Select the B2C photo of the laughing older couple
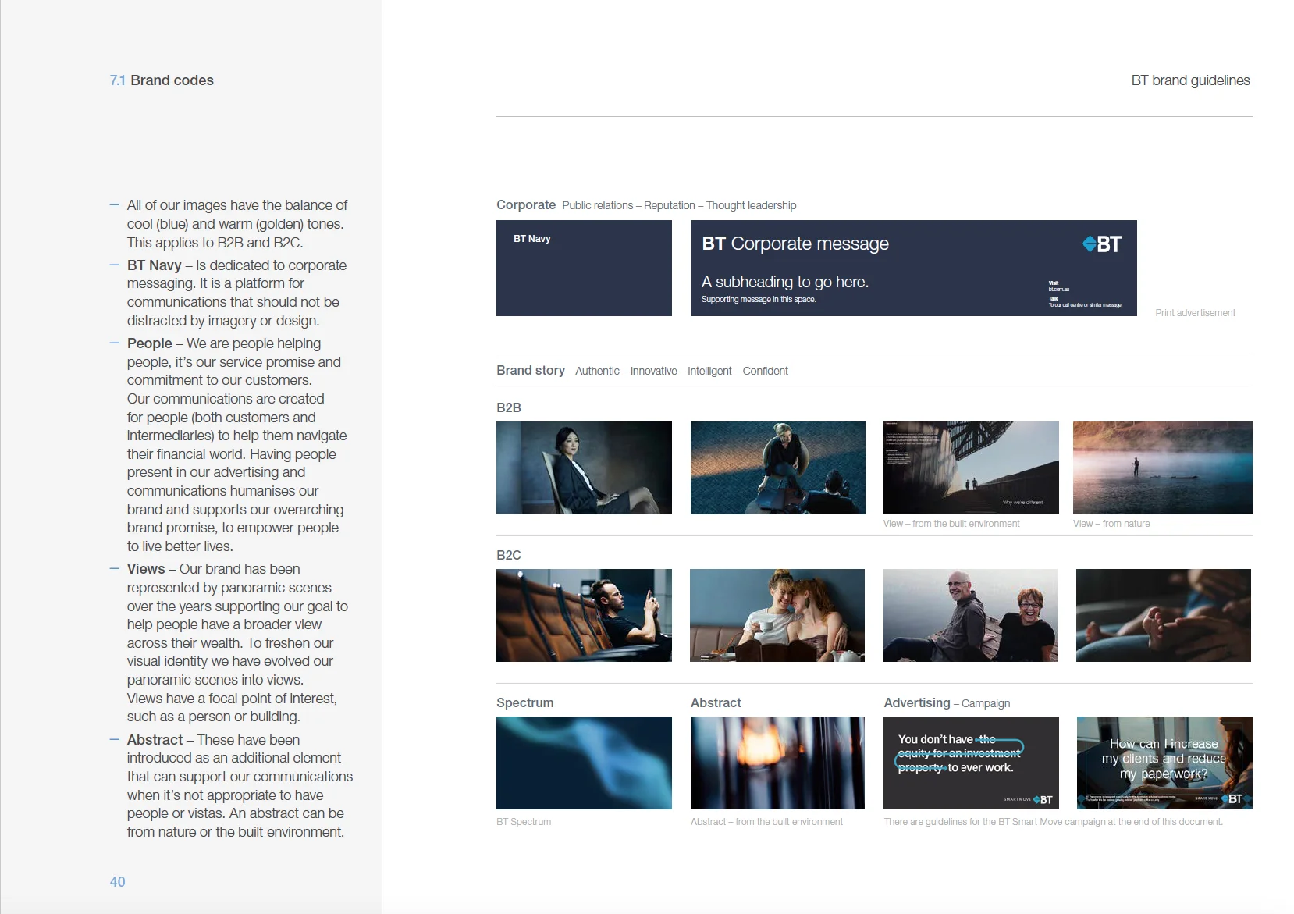The height and width of the screenshot is (914, 1294). point(970,615)
